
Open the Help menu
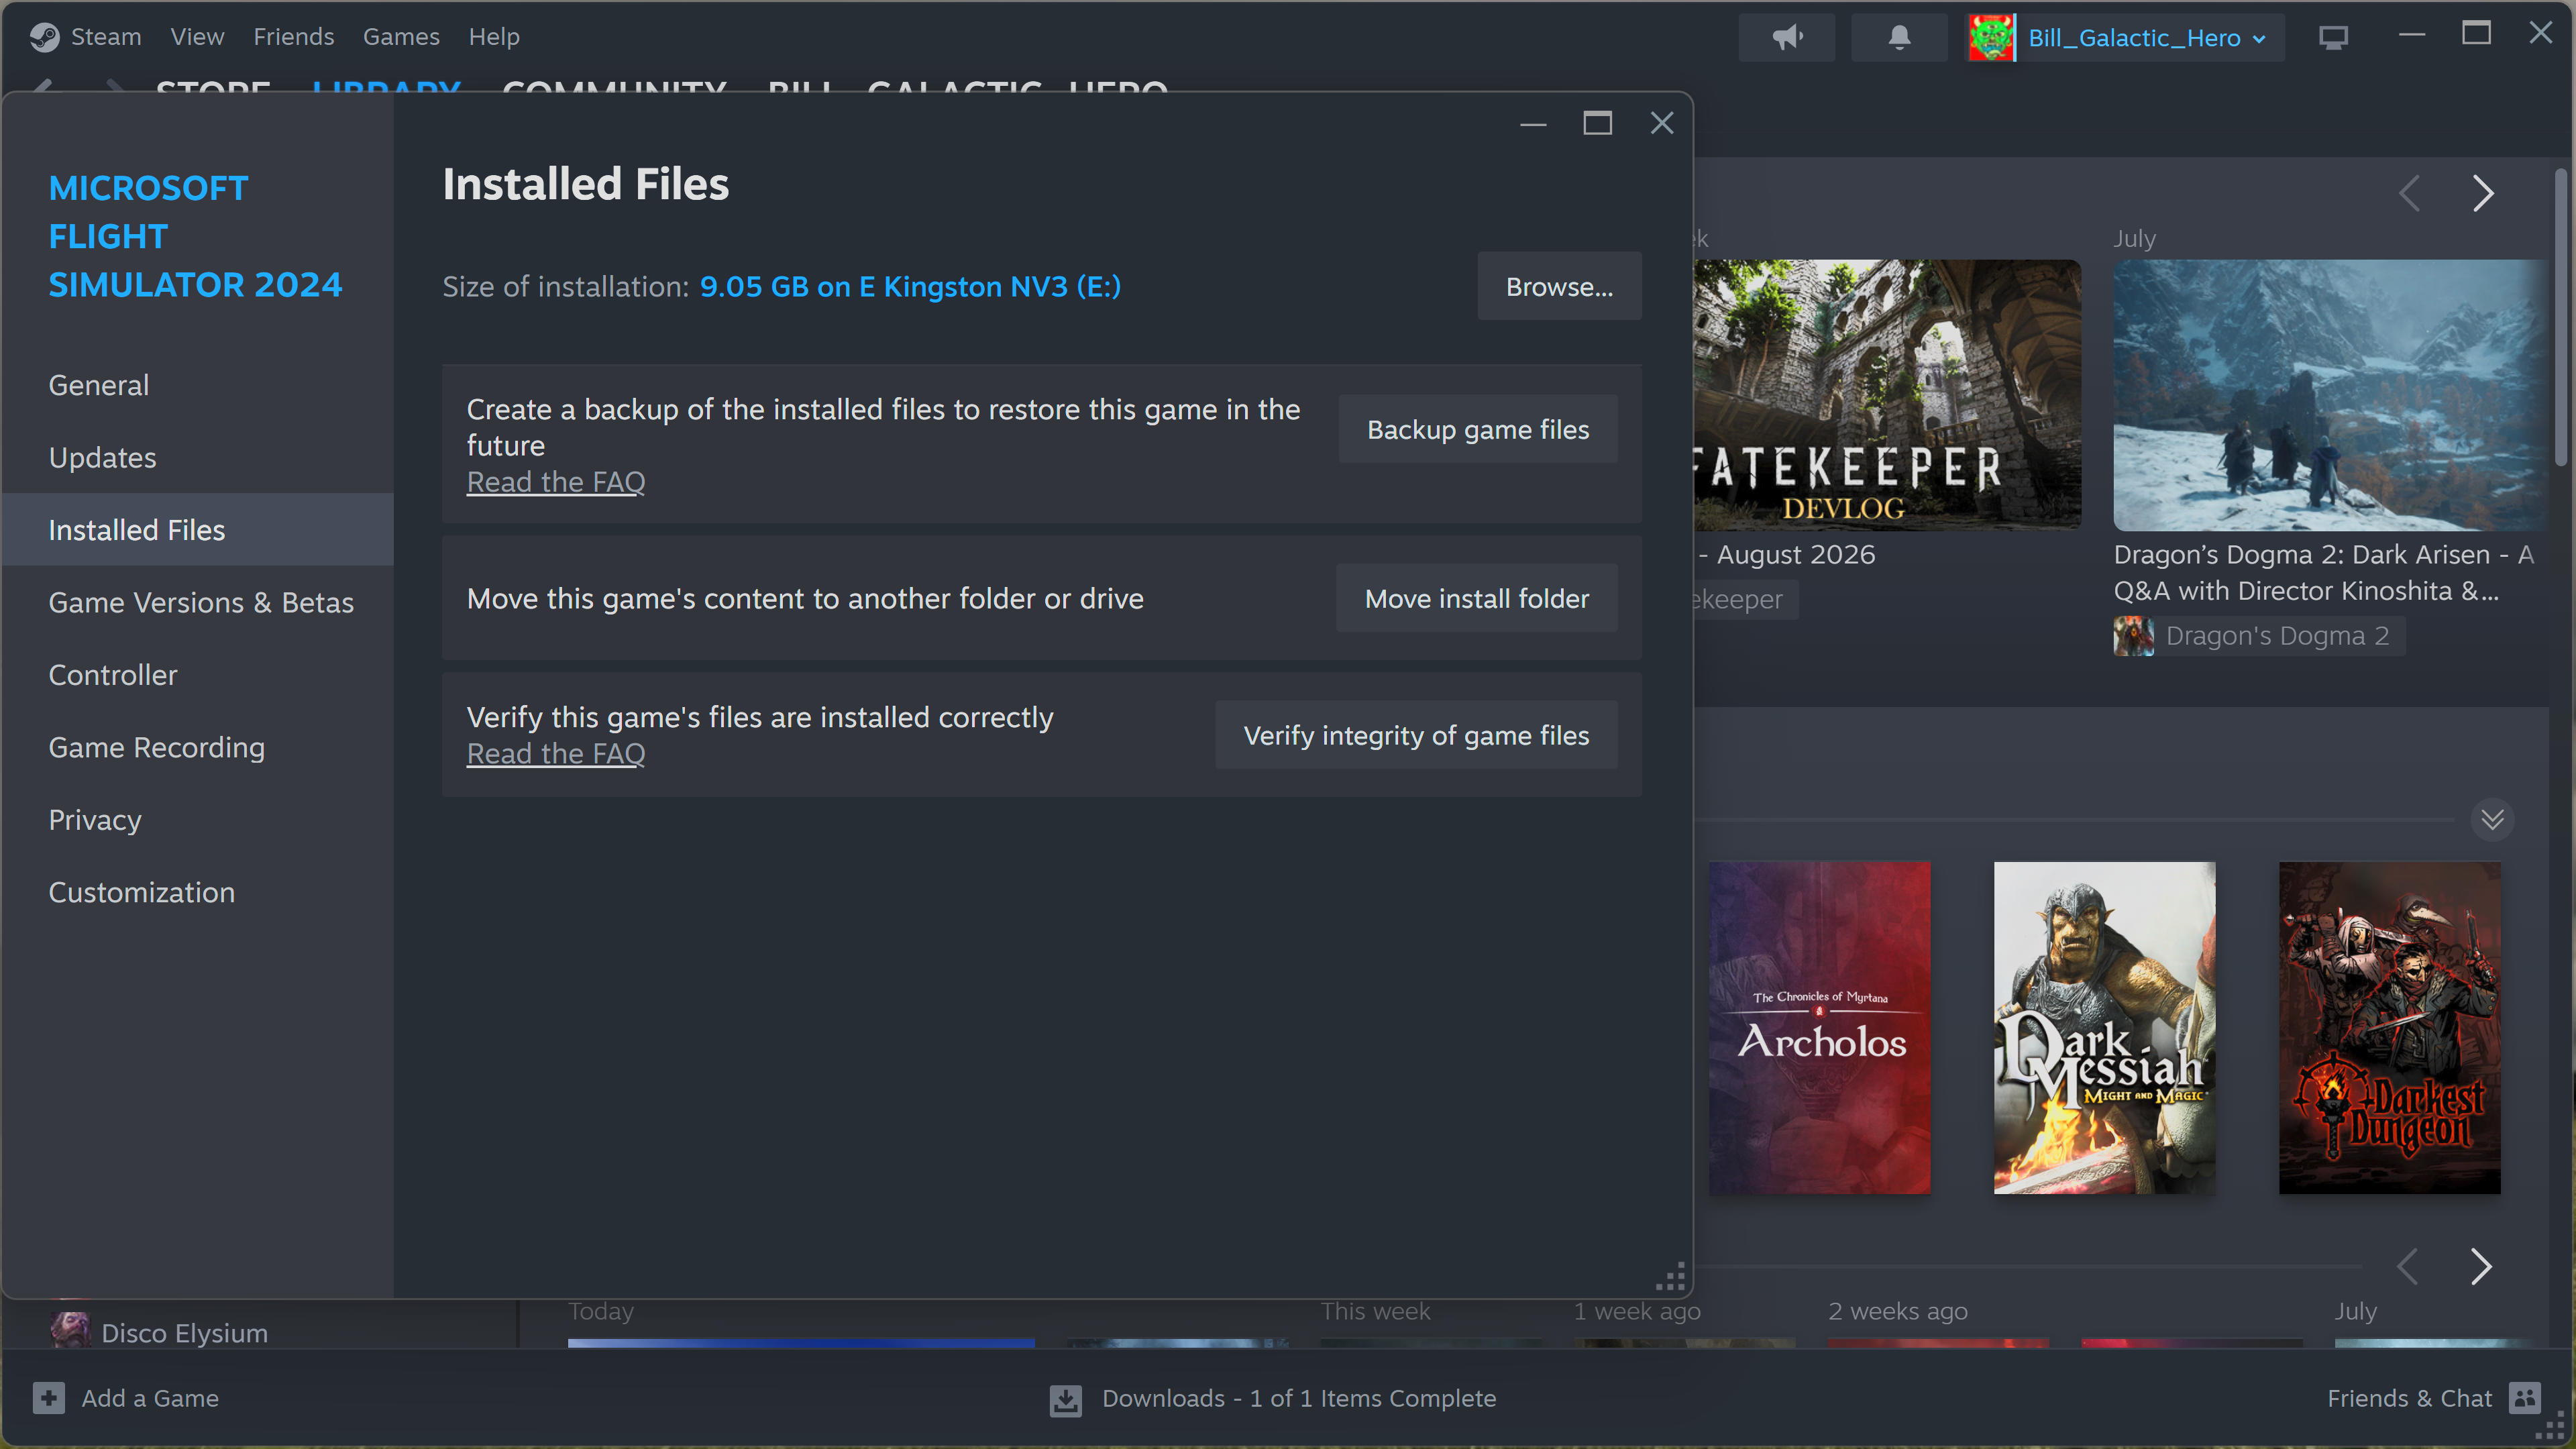[494, 37]
